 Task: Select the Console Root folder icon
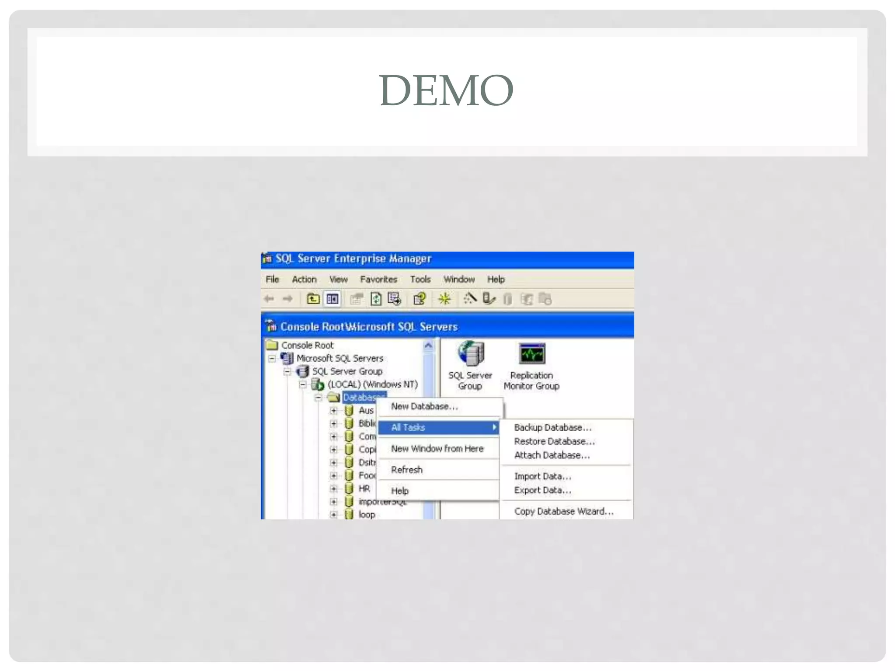coord(272,345)
